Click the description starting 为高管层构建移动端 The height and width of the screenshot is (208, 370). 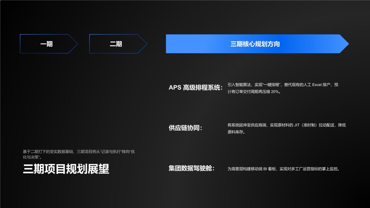283,169
